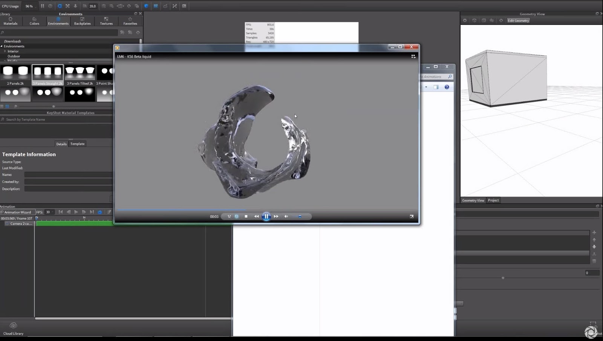Toggle loop playback in the media player
The image size is (603, 341).
[x=236, y=216]
